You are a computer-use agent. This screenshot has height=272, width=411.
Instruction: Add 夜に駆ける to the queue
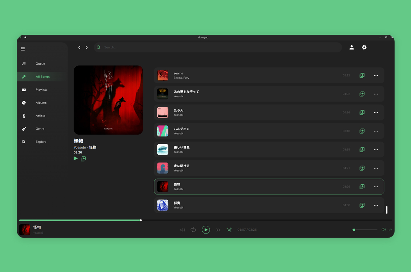pos(362,168)
